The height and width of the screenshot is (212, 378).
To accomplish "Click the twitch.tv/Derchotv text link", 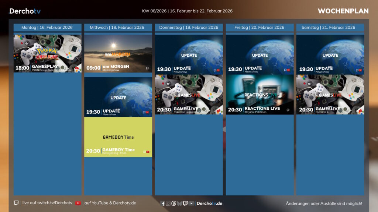I will coord(47,203).
